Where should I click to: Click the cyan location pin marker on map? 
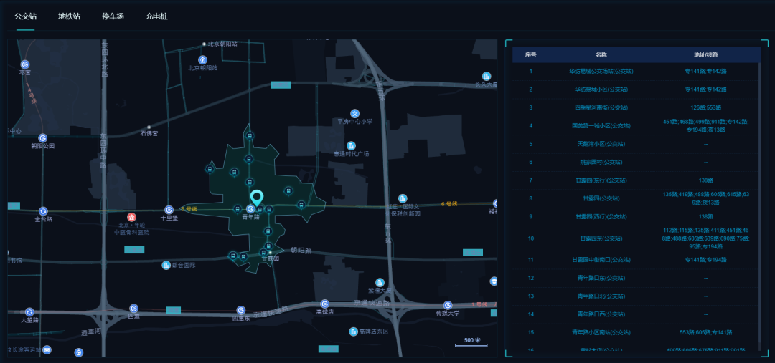pyautogui.click(x=256, y=197)
